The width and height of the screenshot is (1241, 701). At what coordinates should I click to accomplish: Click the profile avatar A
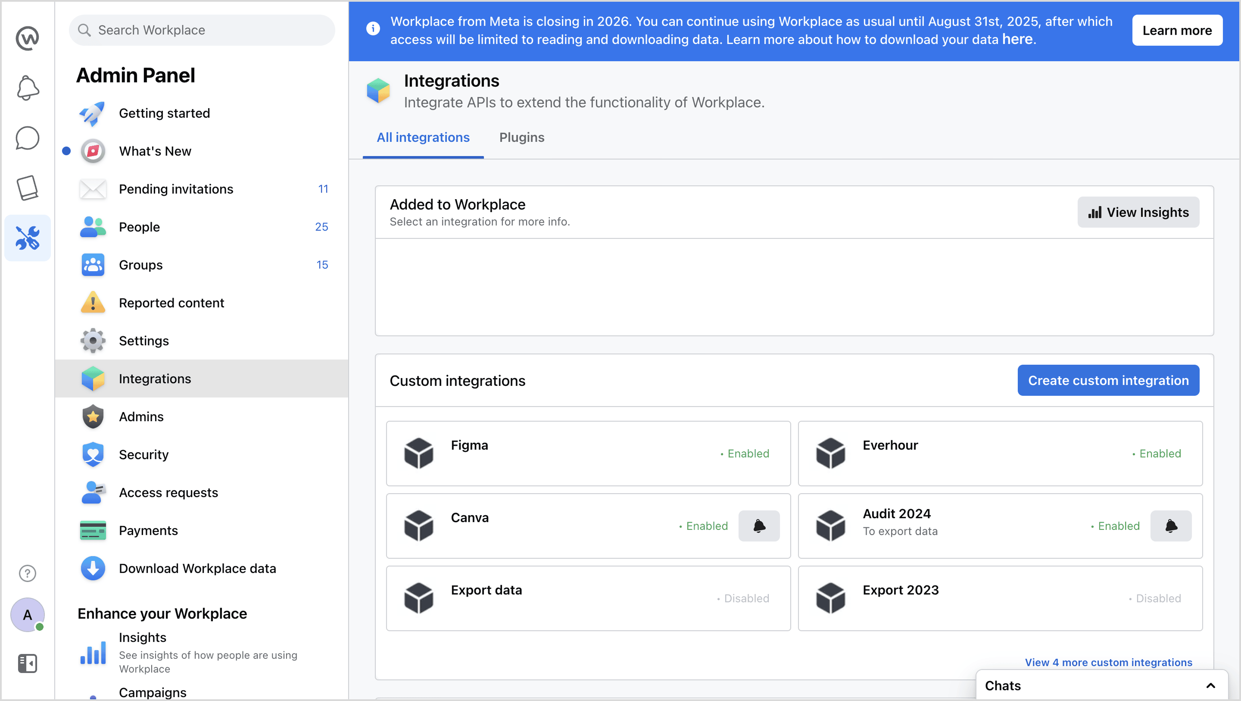(28, 615)
